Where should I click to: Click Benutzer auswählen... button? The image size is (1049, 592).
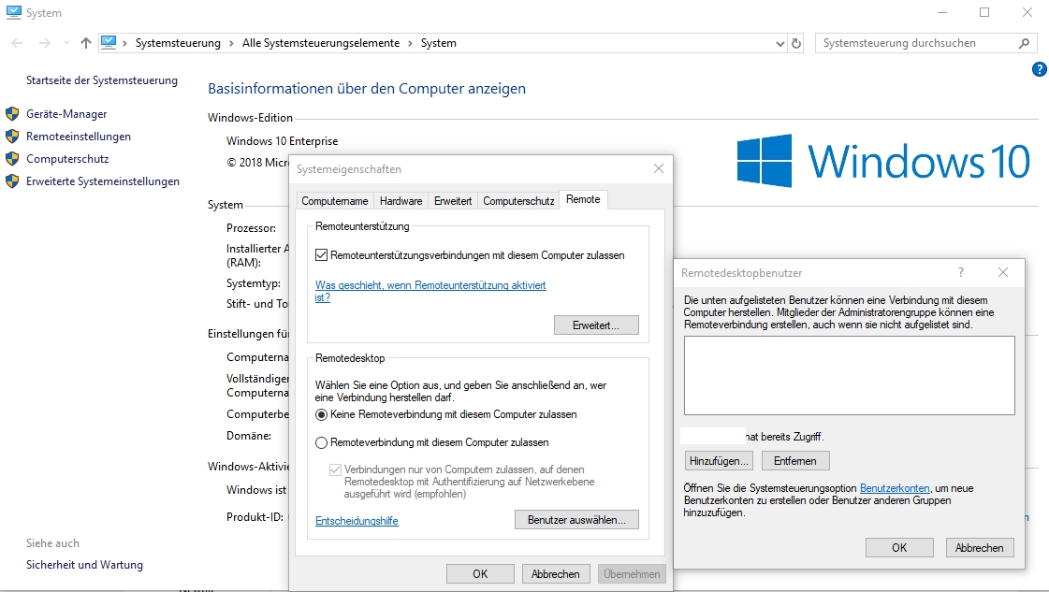pyautogui.click(x=576, y=520)
